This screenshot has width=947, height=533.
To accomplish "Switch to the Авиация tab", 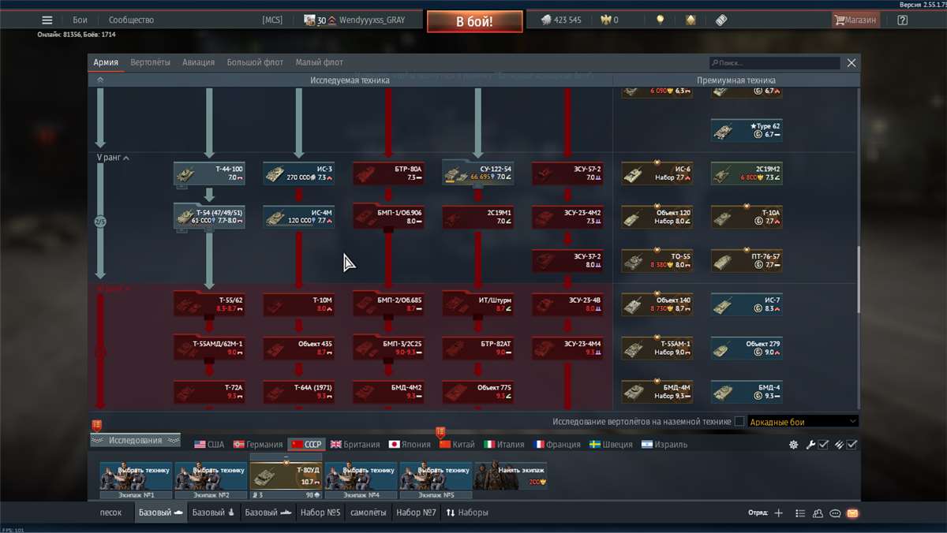I will click(198, 62).
